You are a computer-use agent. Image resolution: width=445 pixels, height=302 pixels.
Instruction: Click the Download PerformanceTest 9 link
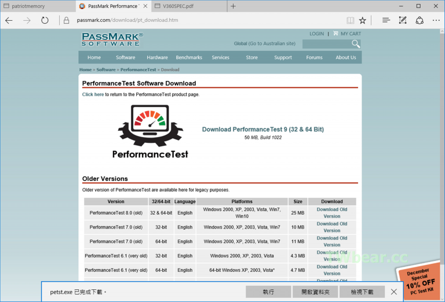tap(262, 130)
